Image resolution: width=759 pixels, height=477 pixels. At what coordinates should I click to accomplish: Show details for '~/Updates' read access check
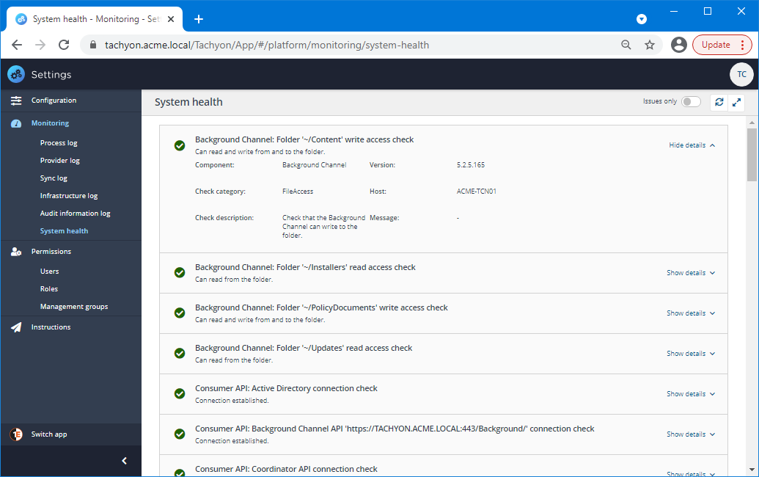[691, 354]
